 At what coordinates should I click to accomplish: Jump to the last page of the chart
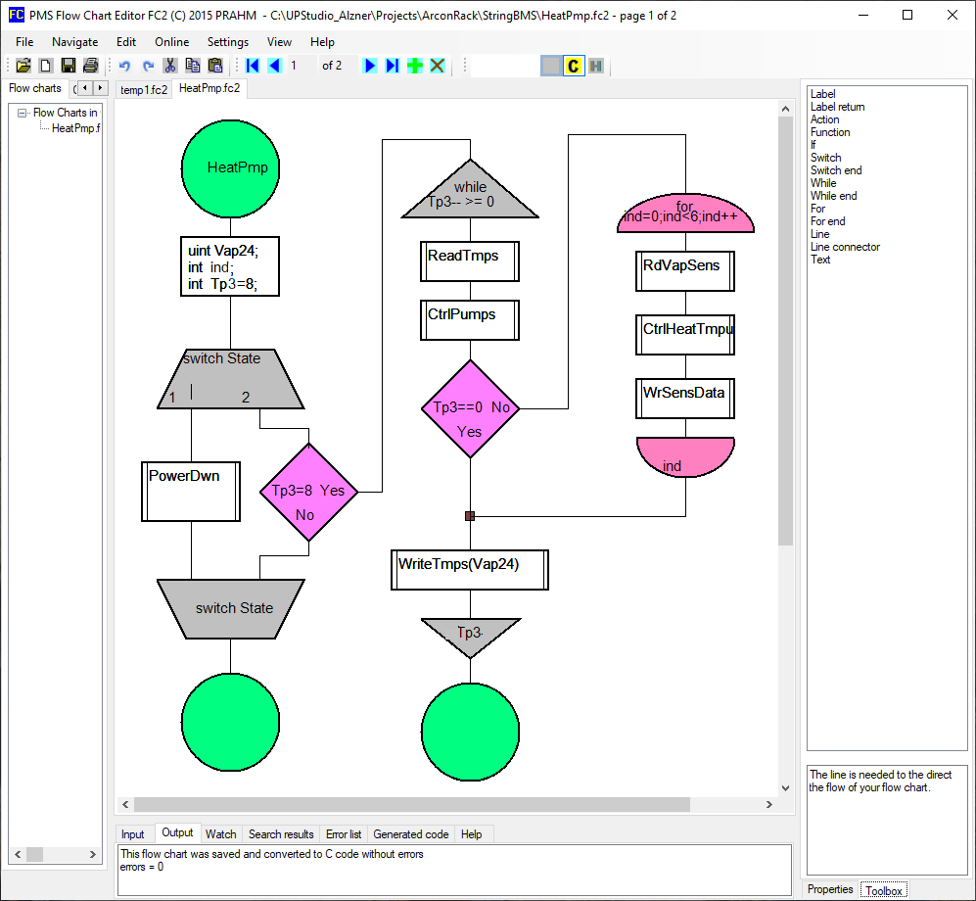(x=391, y=65)
